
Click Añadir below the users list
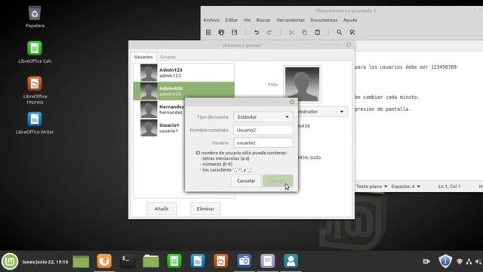pos(162,209)
